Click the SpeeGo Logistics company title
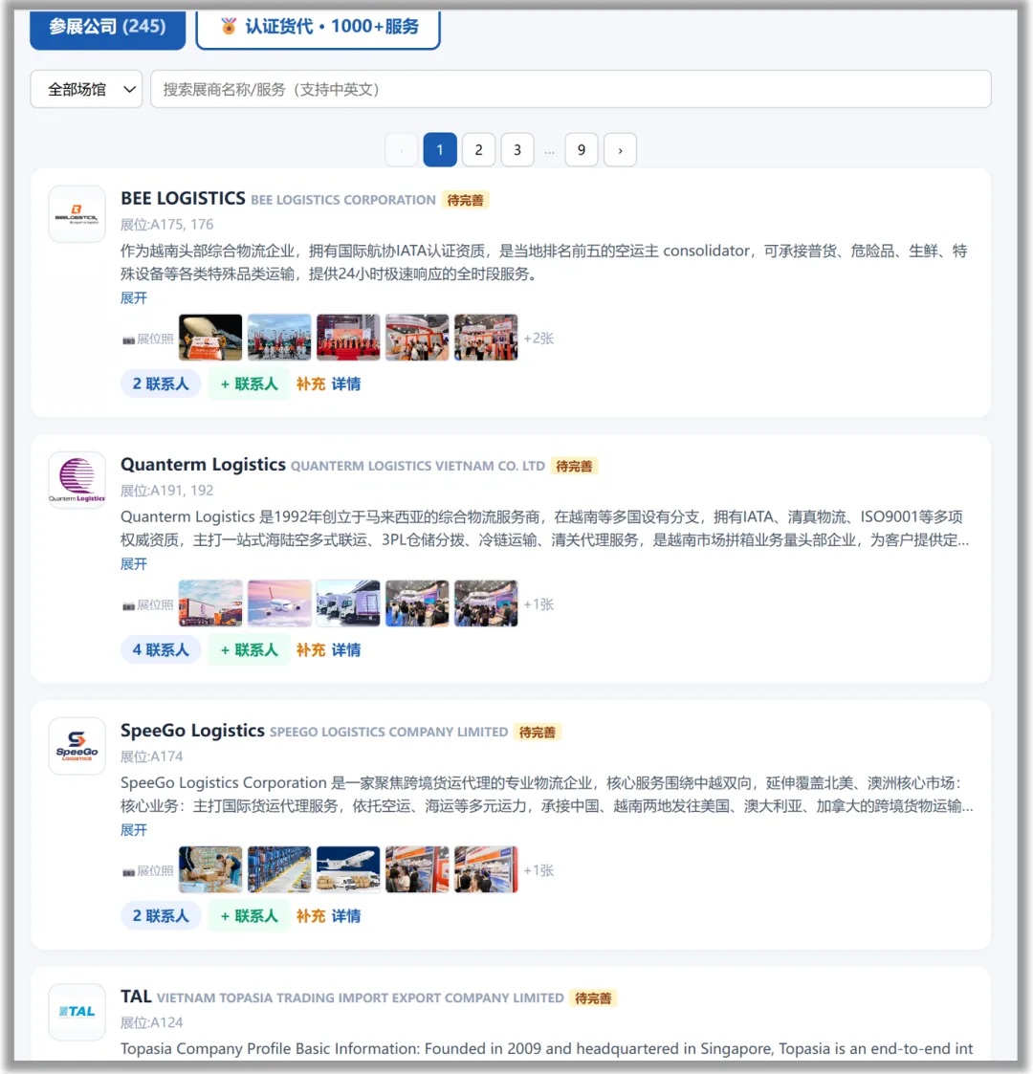 tap(192, 731)
